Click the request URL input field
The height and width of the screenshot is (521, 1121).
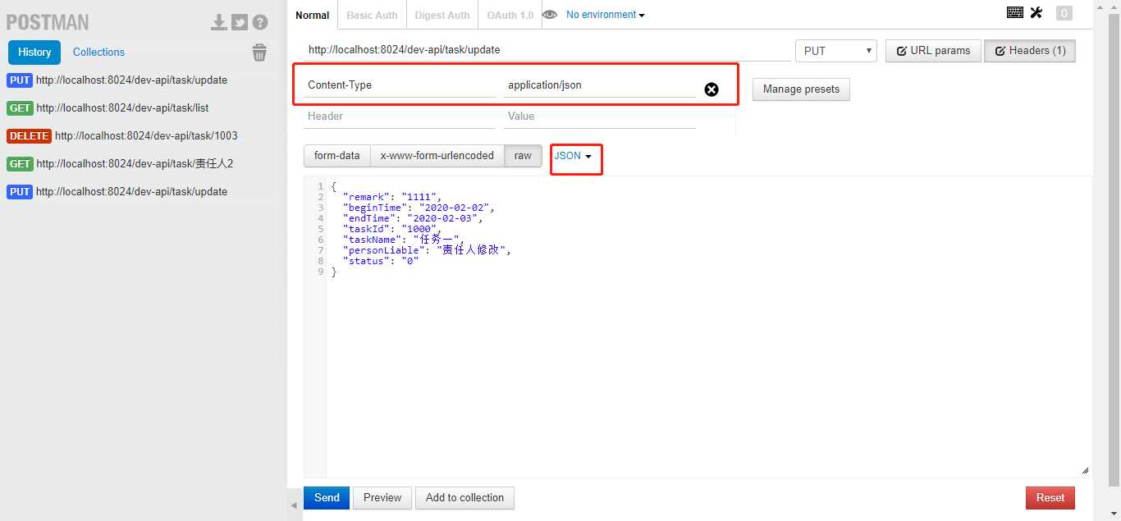pyautogui.click(x=547, y=50)
